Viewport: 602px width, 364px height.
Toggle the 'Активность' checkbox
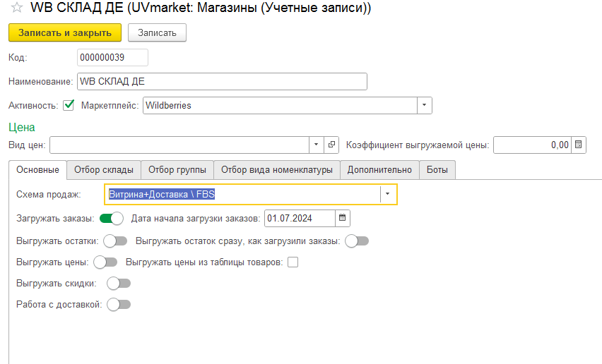69,105
